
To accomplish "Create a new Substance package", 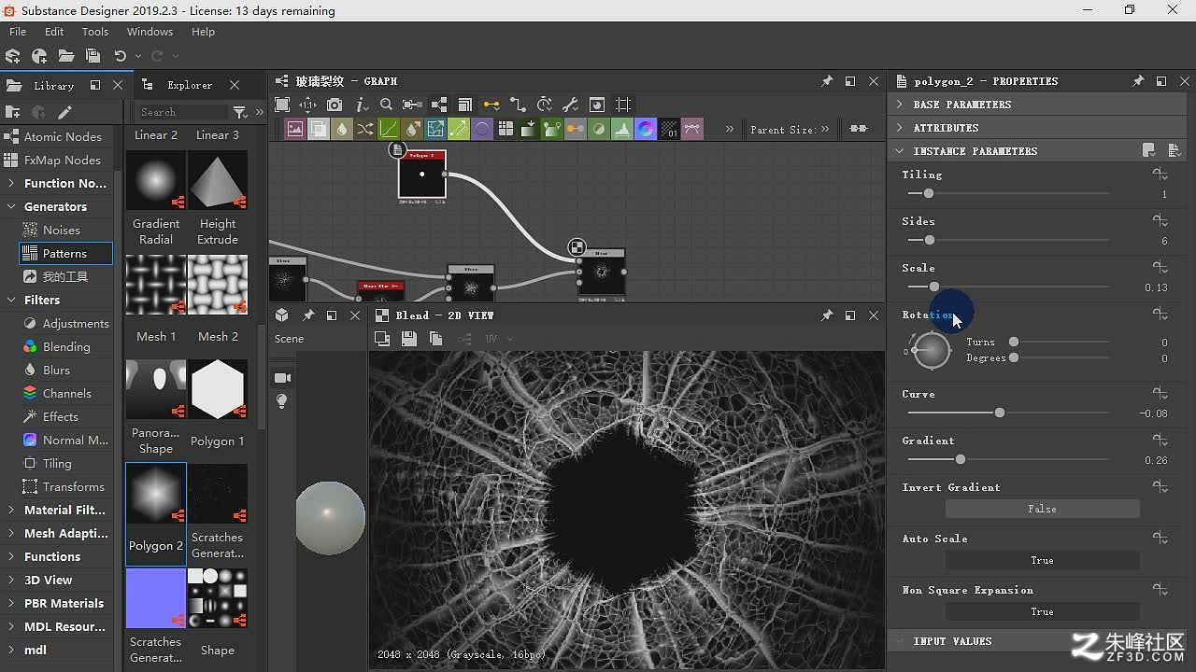I will (x=13, y=56).
